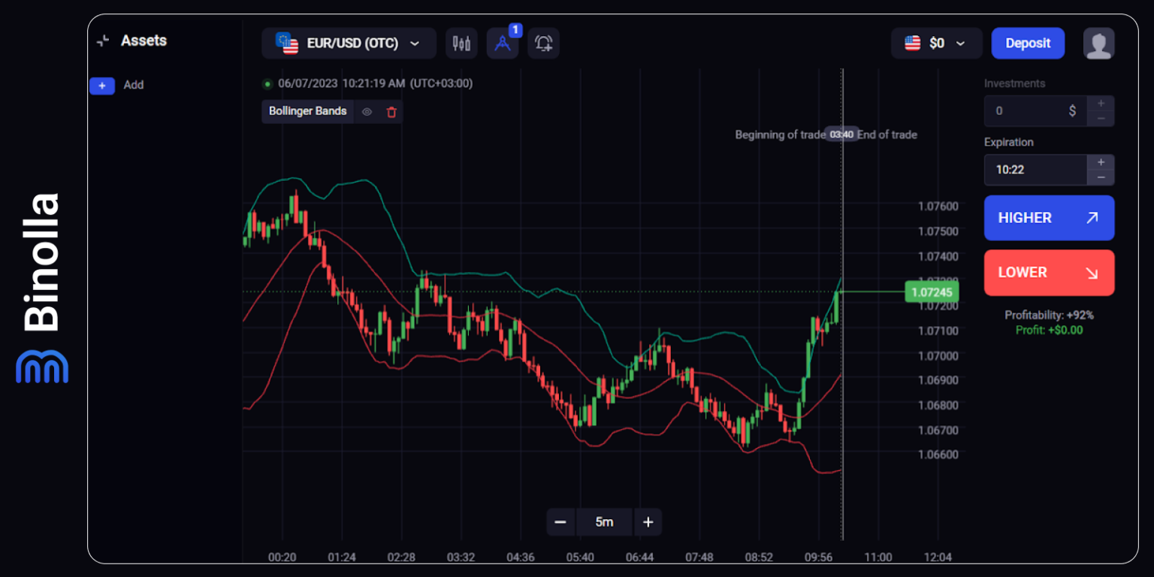Click the 09:56 time axis label
The width and height of the screenshot is (1154, 577).
click(x=818, y=557)
